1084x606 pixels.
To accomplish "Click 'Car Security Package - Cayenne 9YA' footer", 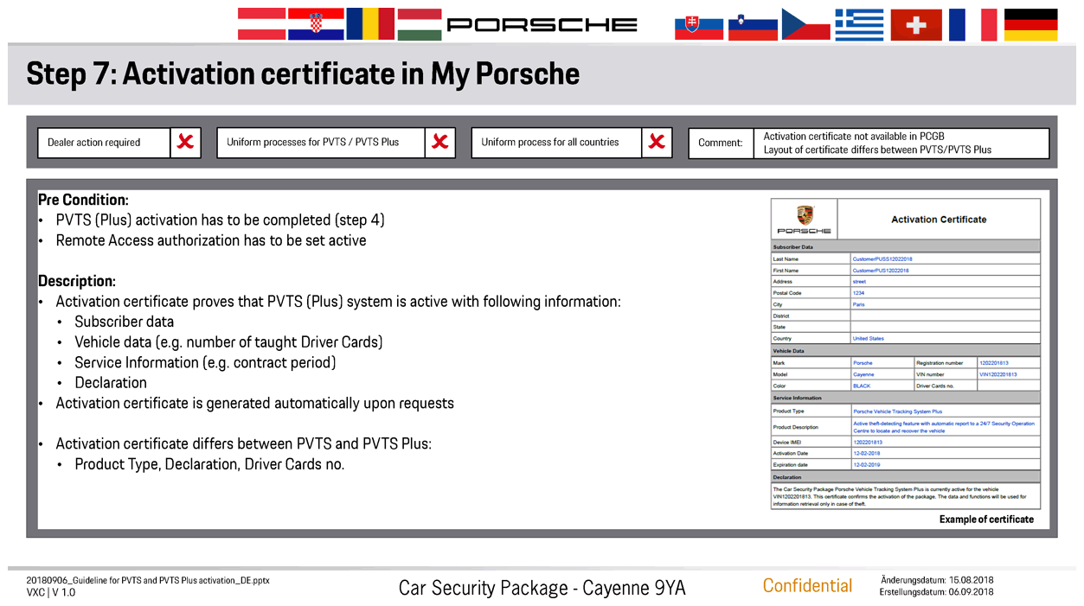I will pos(542,588).
